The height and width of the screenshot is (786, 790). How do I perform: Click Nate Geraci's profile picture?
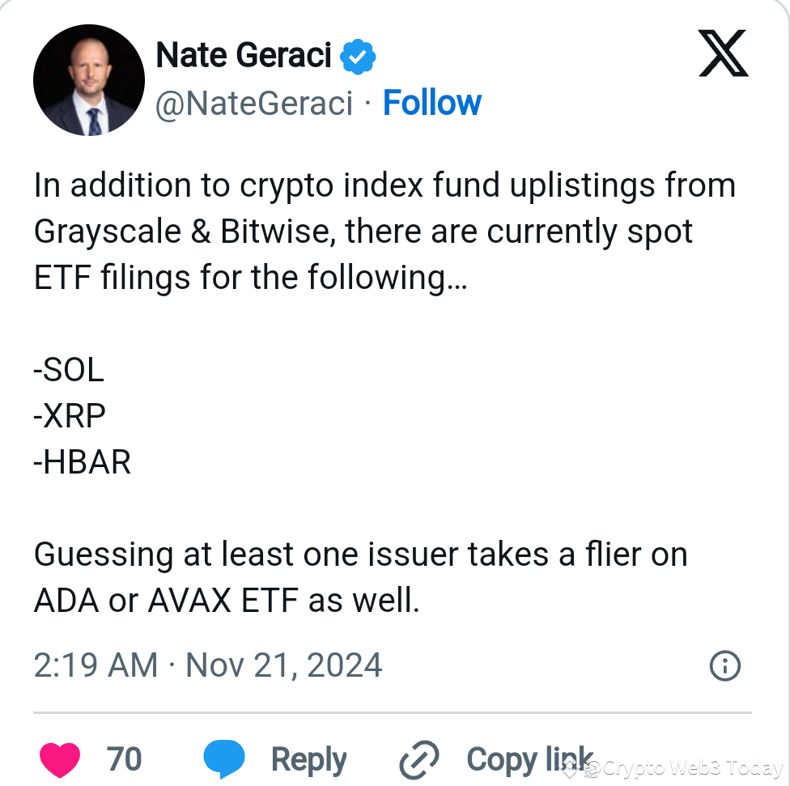(88, 79)
